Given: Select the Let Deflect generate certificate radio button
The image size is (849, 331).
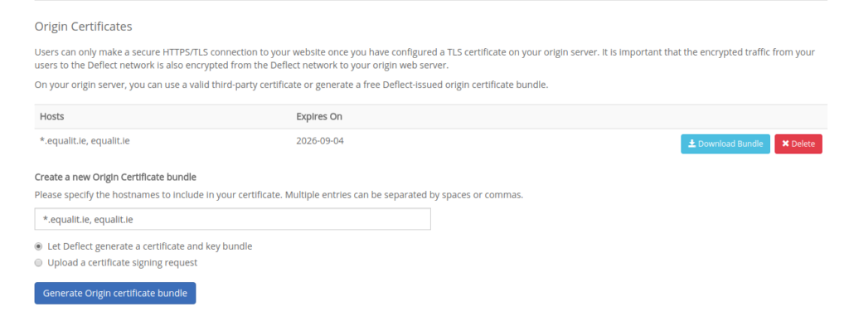Looking at the screenshot, I should pyautogui.click(x=38, y=246).
